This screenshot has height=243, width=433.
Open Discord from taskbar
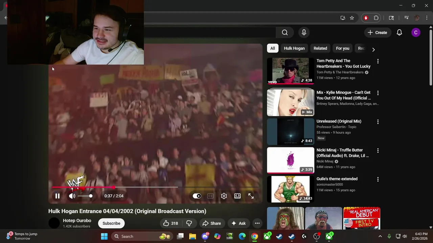(x=205, y=236)
